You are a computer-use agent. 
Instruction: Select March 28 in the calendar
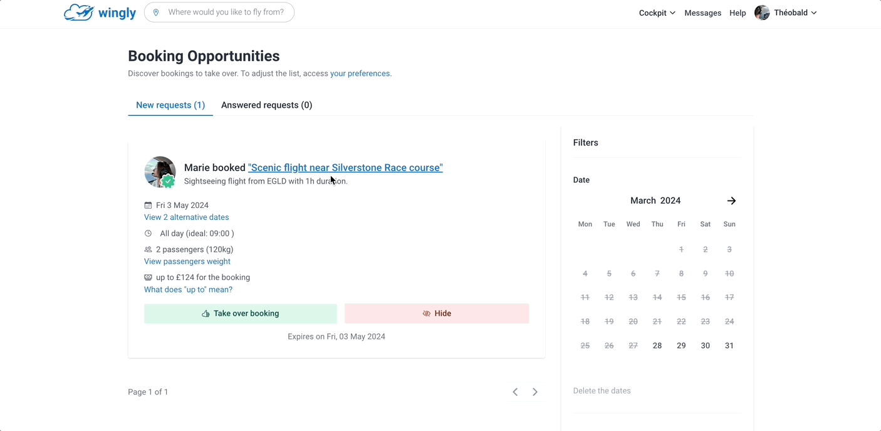coord(657,346)
